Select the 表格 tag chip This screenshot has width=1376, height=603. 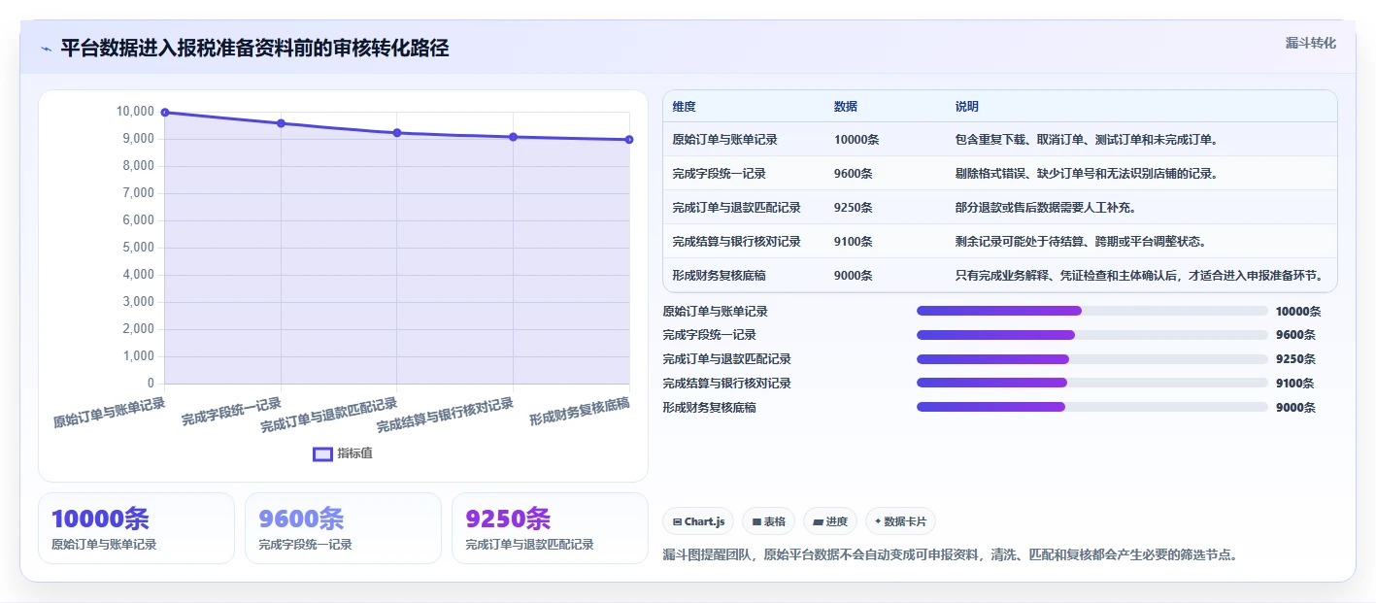[768, 521]
